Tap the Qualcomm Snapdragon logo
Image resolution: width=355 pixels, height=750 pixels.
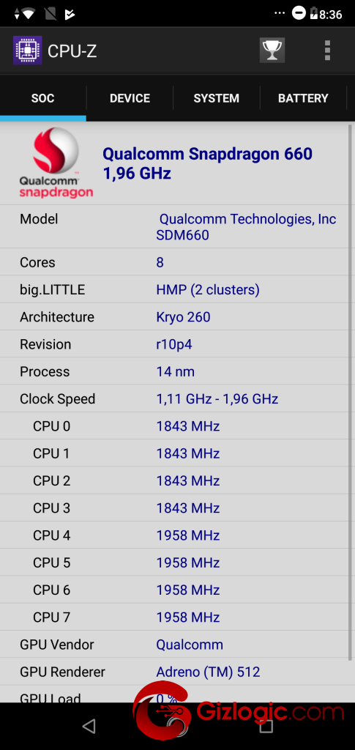(x=56, y=163)
